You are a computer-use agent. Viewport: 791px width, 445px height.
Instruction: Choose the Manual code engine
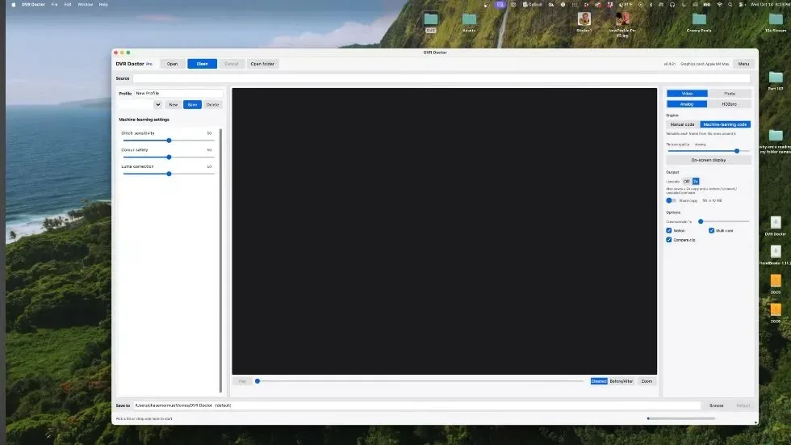tap(683, 124)
